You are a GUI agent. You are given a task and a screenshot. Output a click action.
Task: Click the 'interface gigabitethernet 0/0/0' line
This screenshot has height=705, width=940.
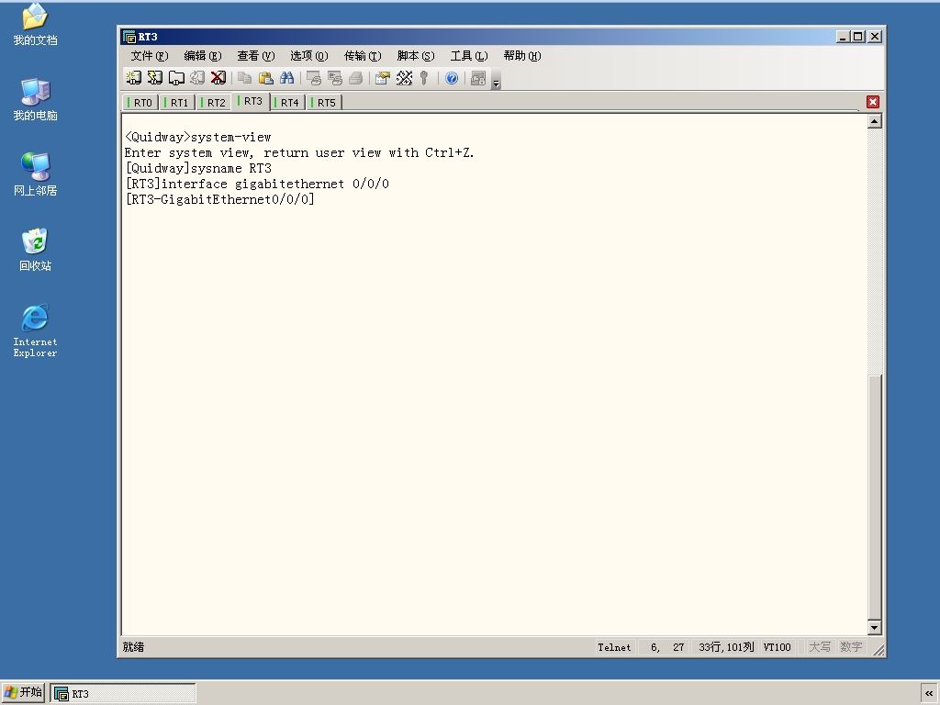point(257,184)
